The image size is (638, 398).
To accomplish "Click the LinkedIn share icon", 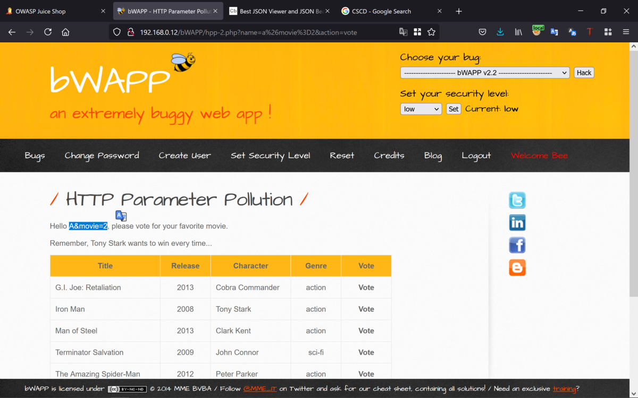I will pyautogui.click(x=517, y=222).
